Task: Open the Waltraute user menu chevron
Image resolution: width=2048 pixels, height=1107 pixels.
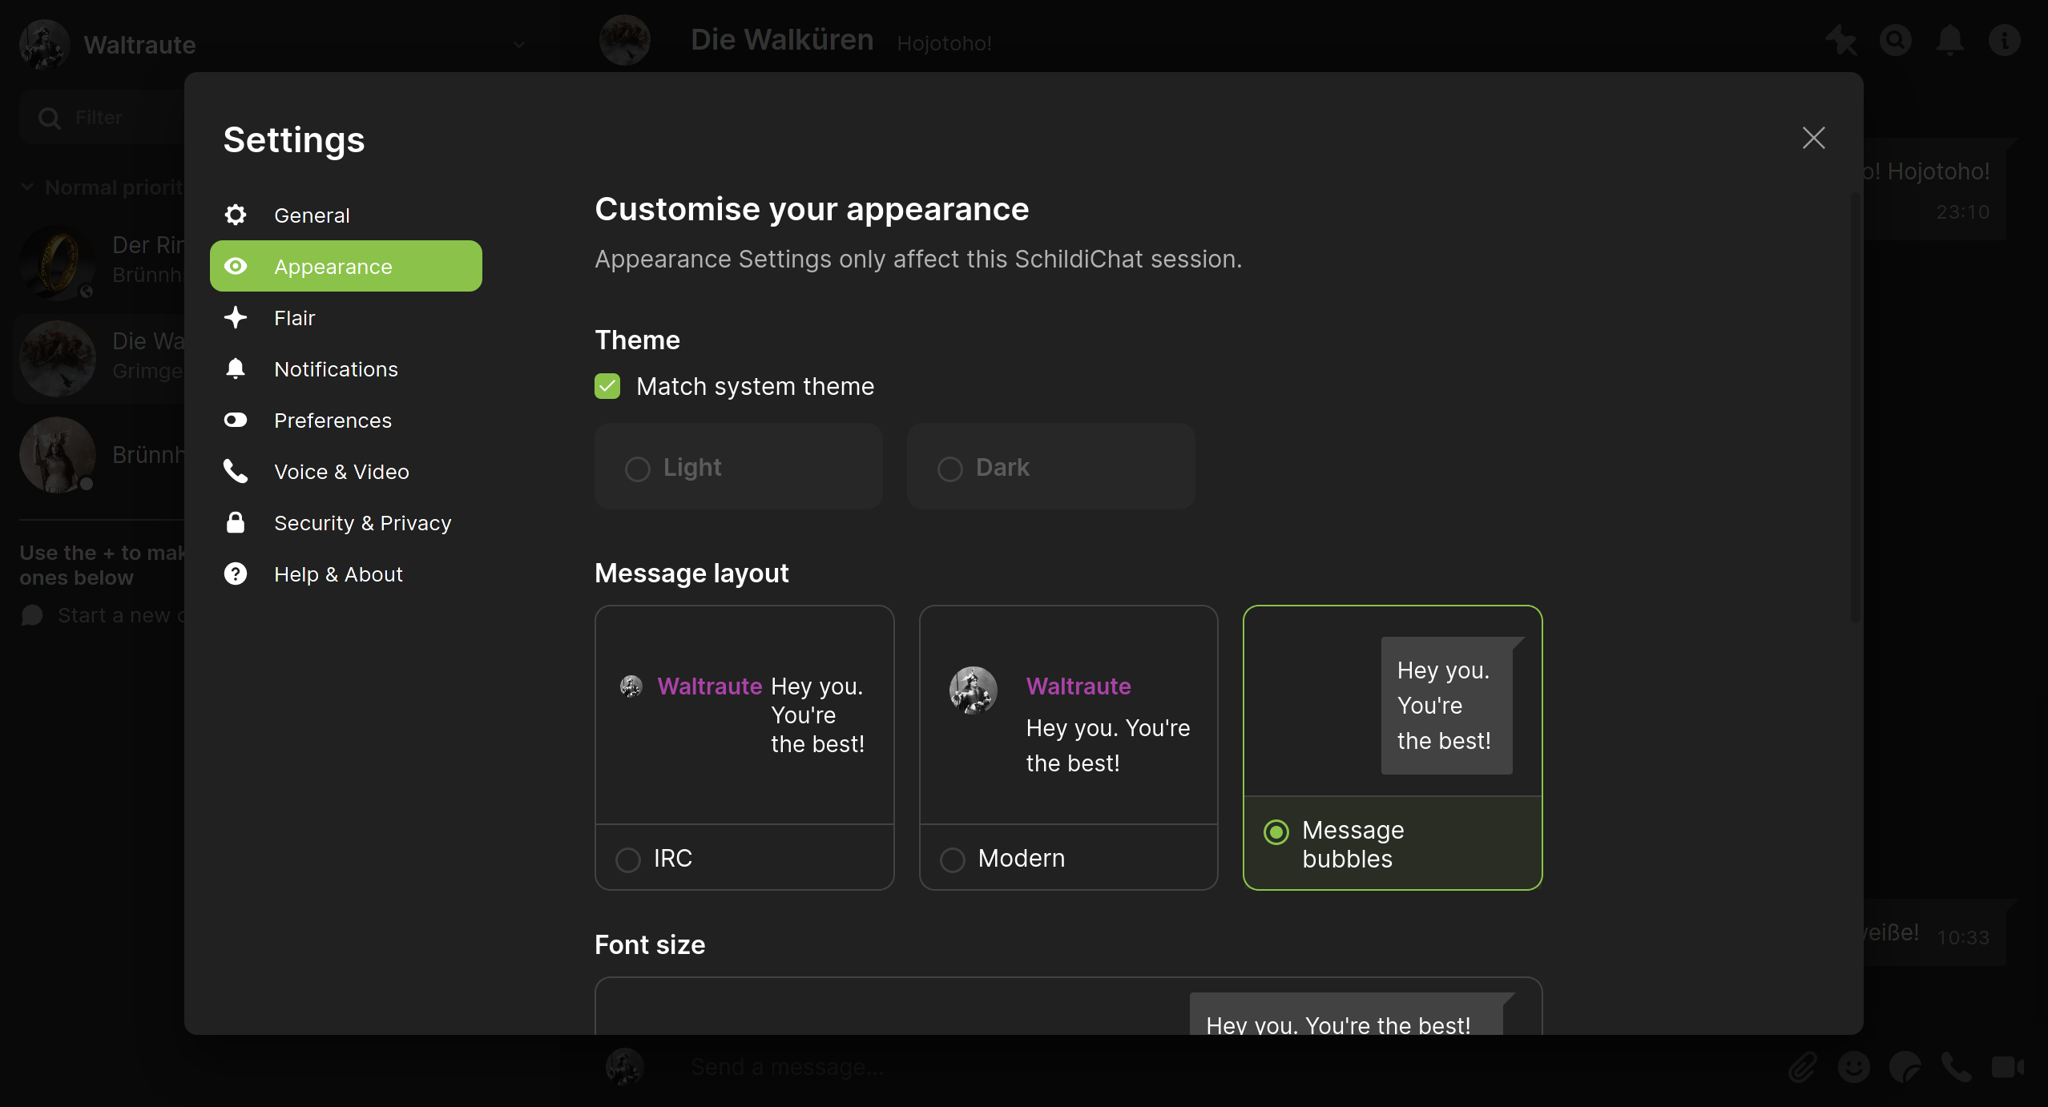Action: (x=519, y=45)
